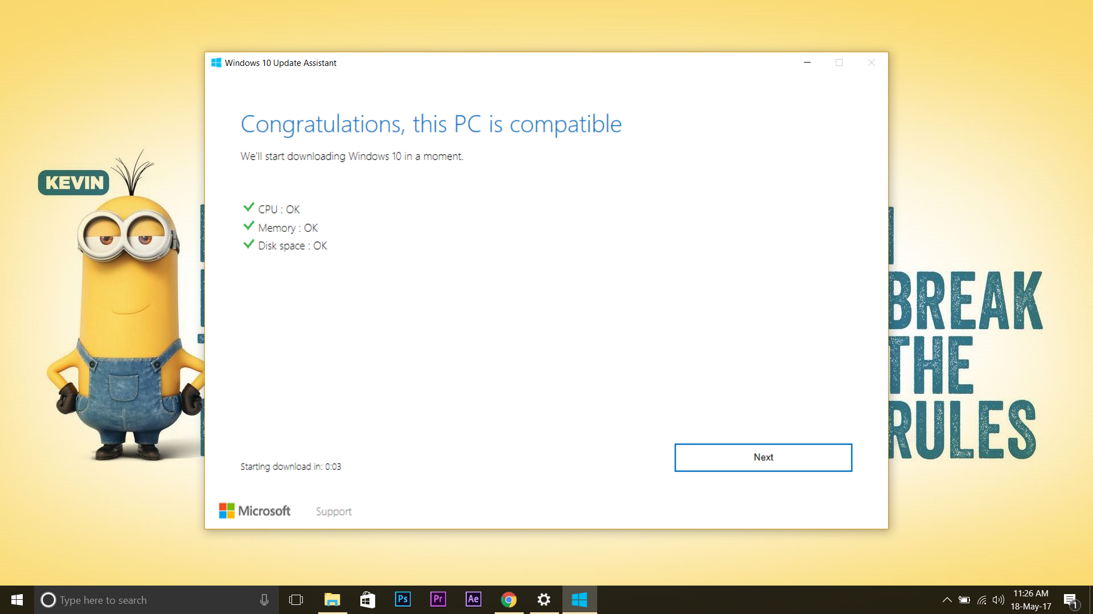Click the 'Congratulations, this PC is compatible' heading
Image resolution: width=1093 pixels, height=614 pixels.
pos(431,124)
